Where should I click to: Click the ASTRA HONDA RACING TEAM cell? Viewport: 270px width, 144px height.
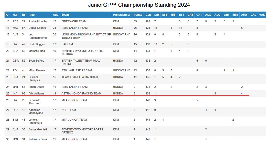click(81, 93)
